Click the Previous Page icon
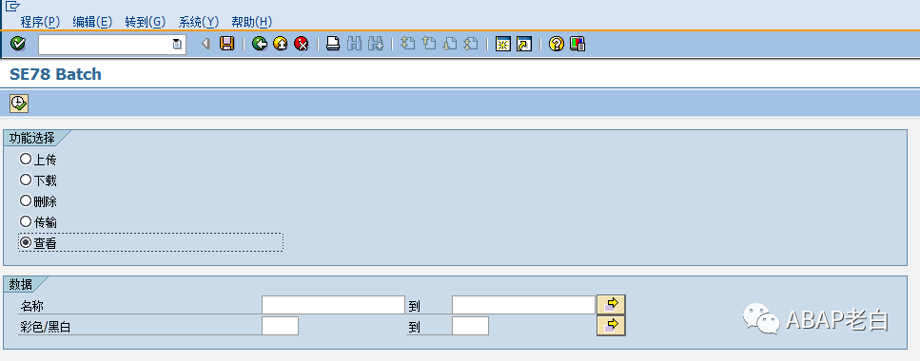The image size is (920, 361). (429, 44)
